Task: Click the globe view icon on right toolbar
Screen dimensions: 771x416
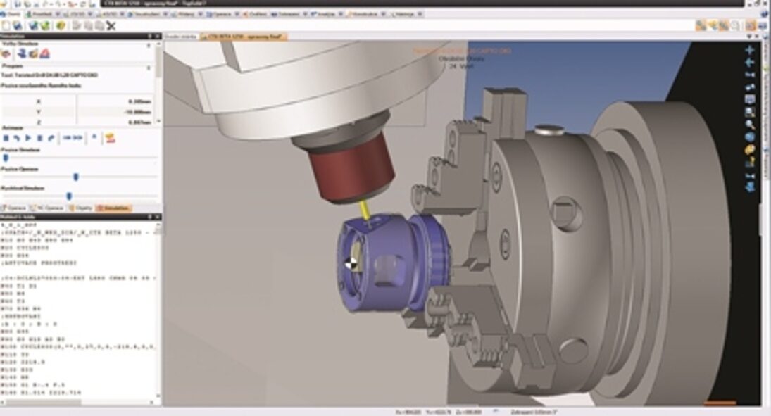Action: click(750, 137)
